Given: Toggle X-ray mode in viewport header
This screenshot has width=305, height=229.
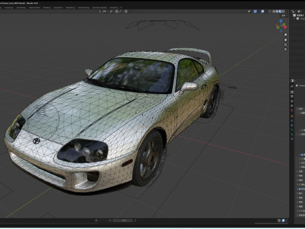Looking at the screenshot, I should [x=270, y=11].
